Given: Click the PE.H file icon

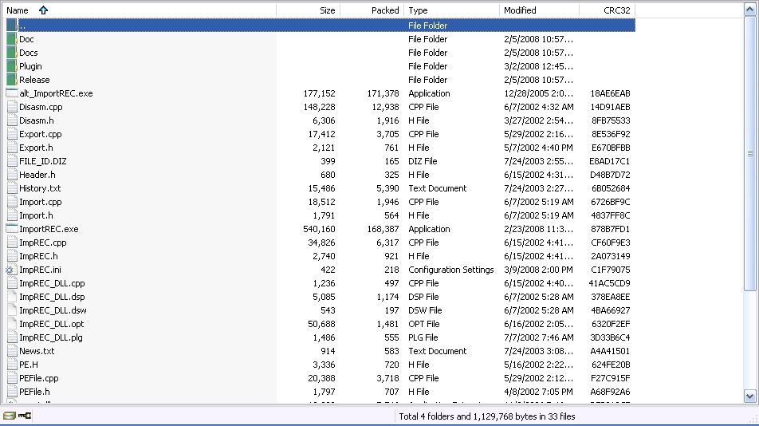Looking at the screenshot, I should (12, 365).
